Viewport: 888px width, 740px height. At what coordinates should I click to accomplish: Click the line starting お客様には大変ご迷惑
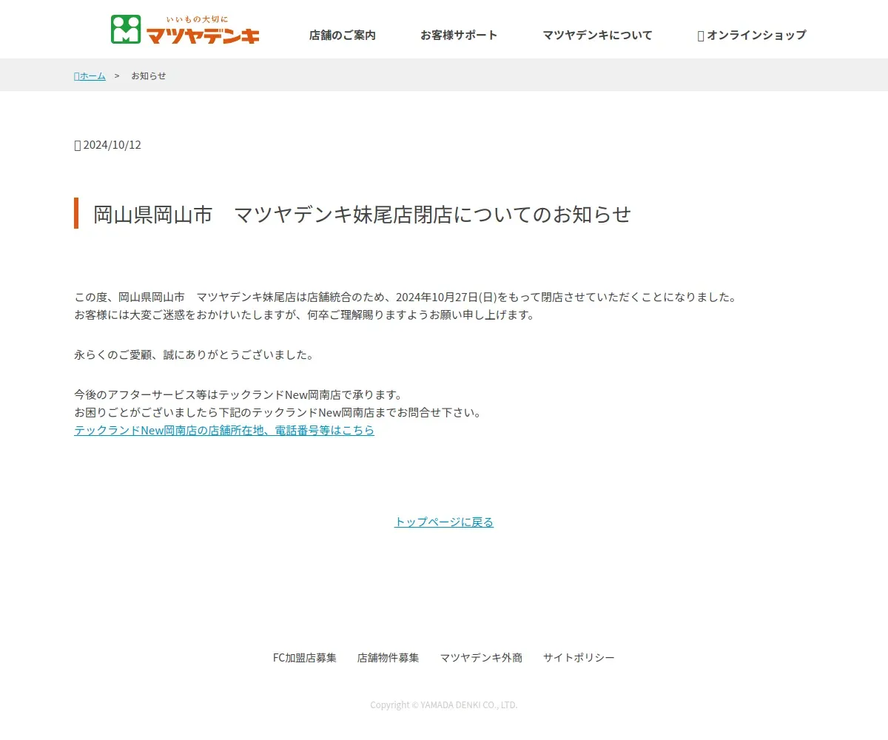304,314
